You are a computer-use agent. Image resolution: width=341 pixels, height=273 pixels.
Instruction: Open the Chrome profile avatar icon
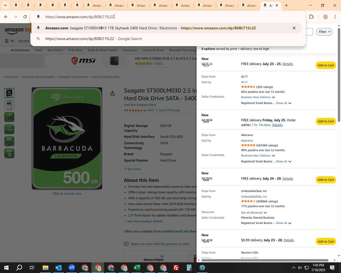pyautogui.click(x=325, y=17)
